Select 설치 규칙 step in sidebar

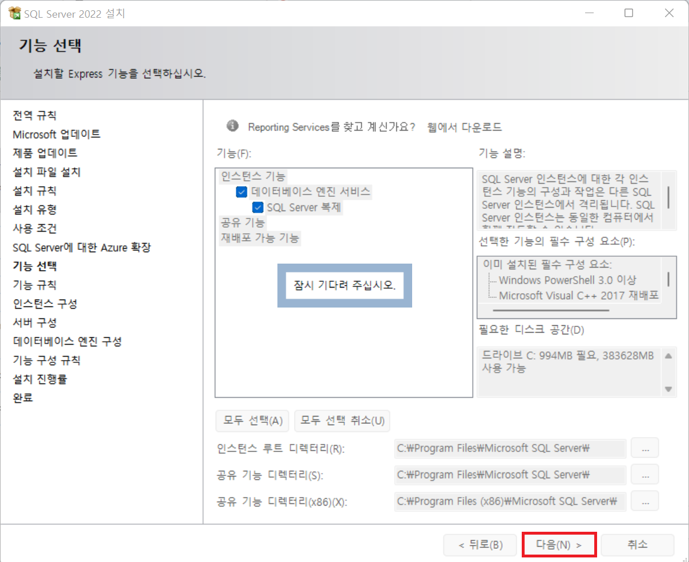click(35, 191)
